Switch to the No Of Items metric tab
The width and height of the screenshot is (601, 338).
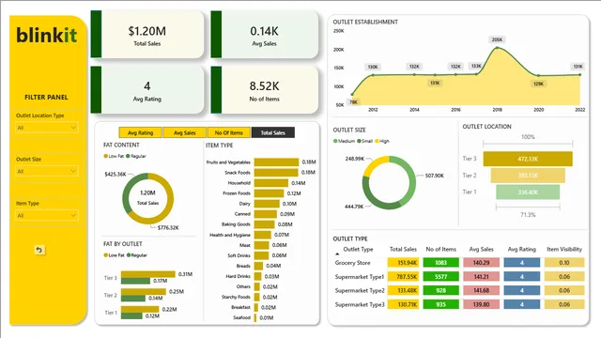click(x=228, y=132)
